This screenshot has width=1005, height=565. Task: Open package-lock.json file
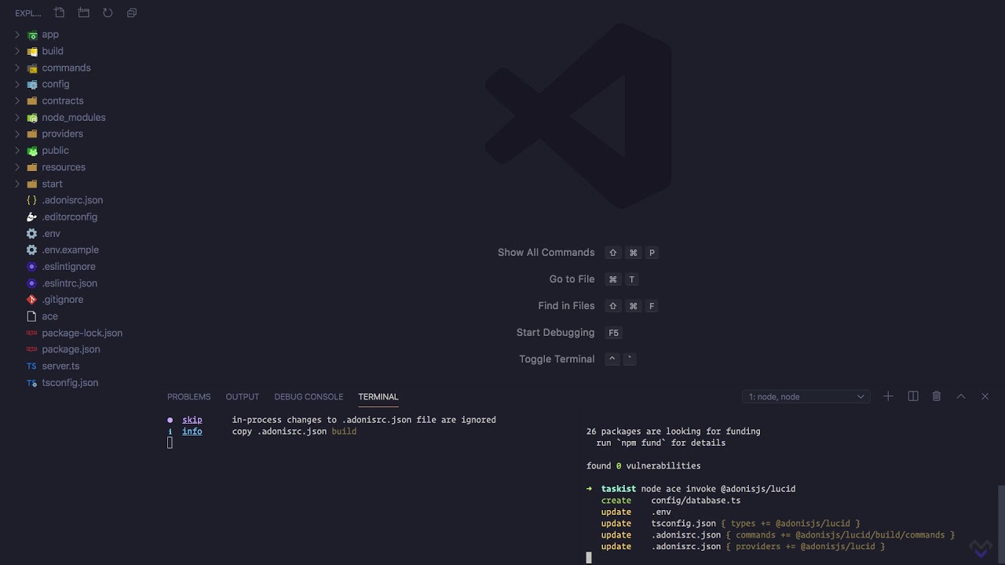click(x=82, y=333)
